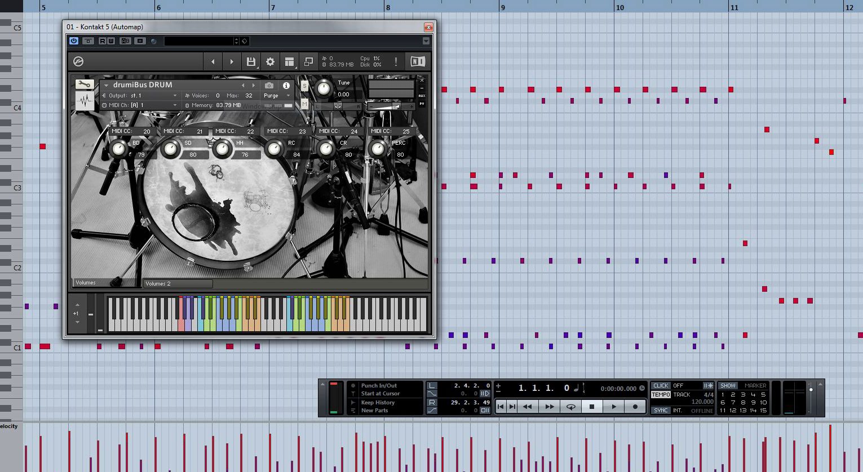Click the BD volume knob

click(x=118, y=149)
